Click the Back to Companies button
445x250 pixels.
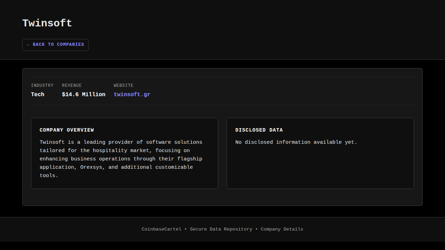pos(56,45)
